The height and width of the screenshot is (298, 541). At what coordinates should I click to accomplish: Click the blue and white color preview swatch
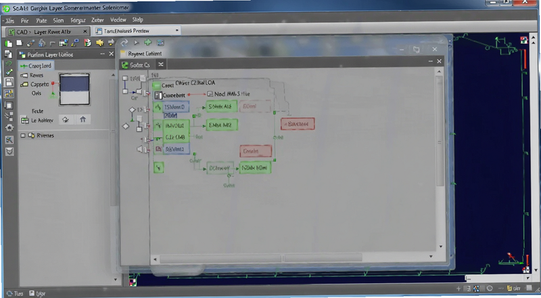[74, 89]
